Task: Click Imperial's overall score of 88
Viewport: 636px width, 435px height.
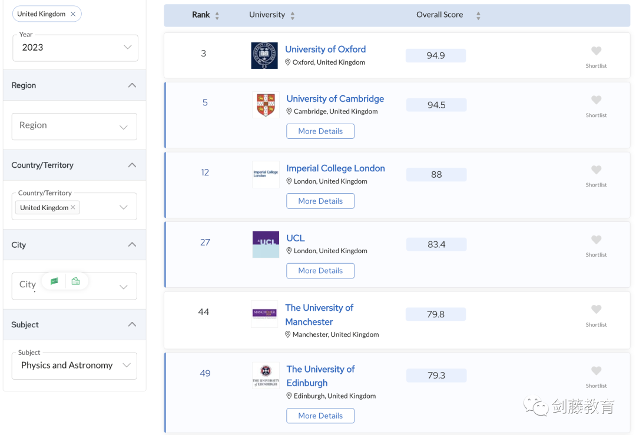Action: [x=436, y=175]
